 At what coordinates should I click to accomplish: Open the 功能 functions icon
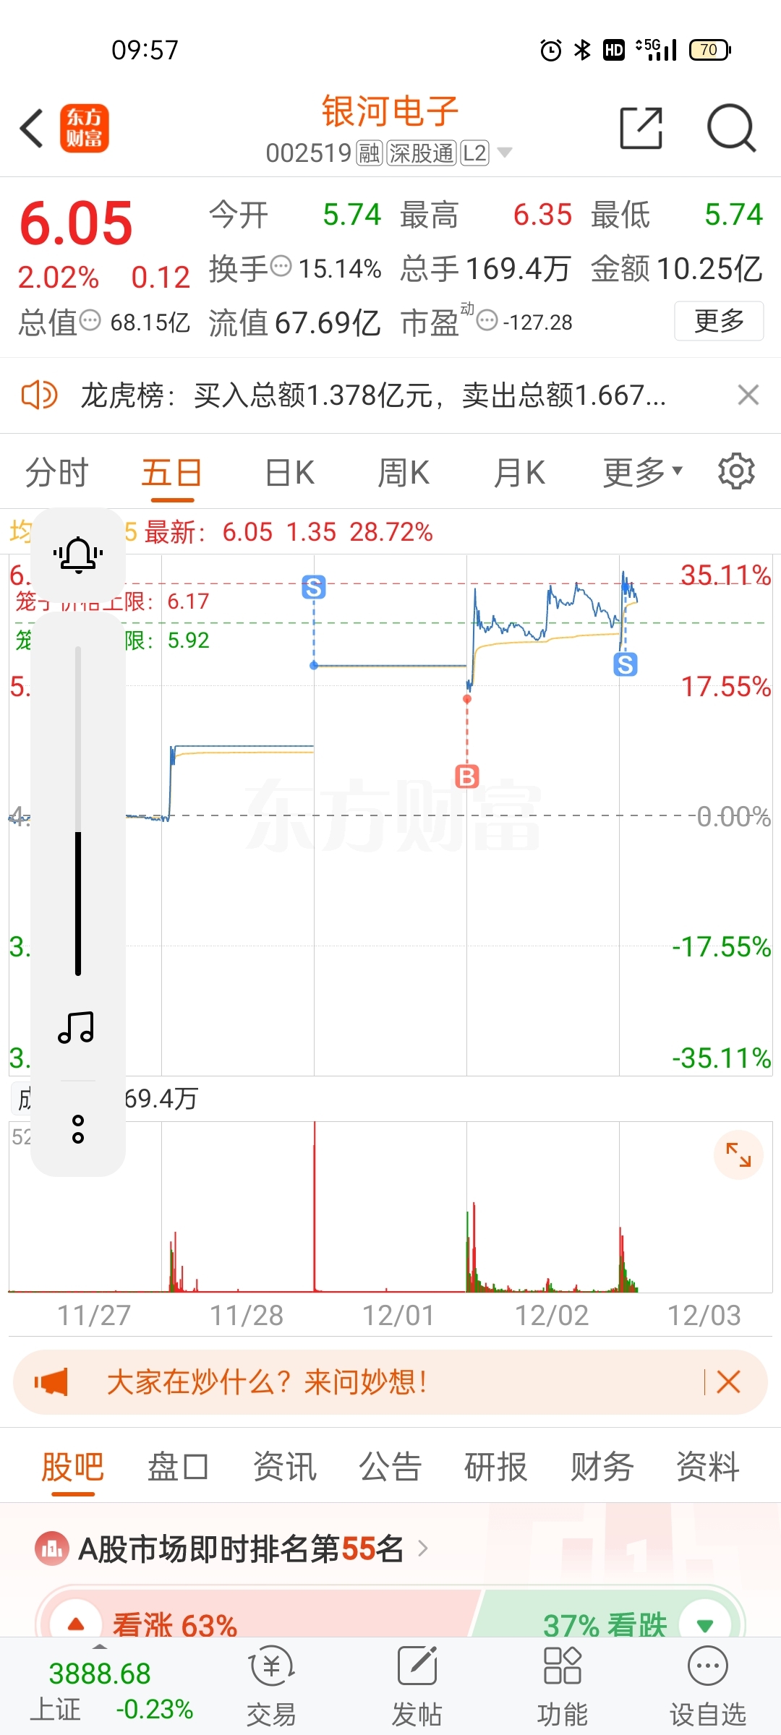[562, 1681]
